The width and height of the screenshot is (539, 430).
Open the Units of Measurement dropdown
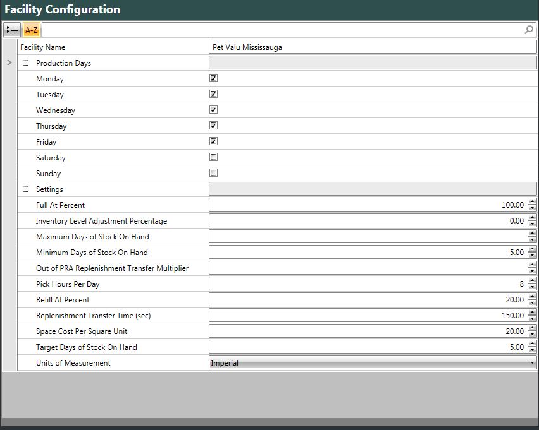[373, 362]
